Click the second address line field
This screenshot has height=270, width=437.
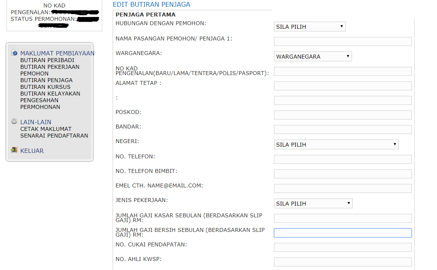tap(343, 100)
